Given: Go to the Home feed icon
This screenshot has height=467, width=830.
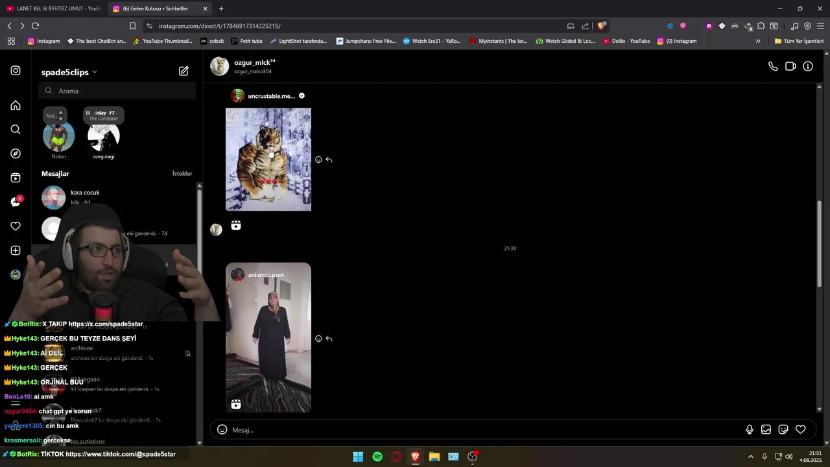Looking at the screenshot, I should click(x=16, y=105).
